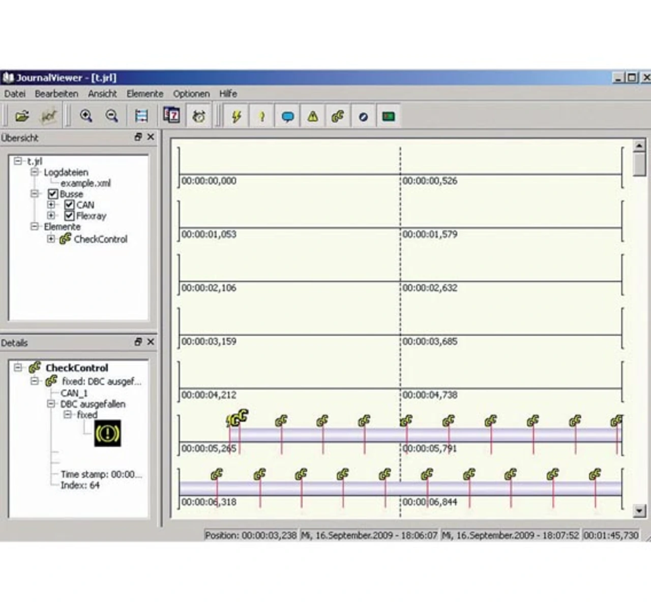Zoom out with the magnifier minus icon
The height and width of the screenshot is (605, 651).
click(x=111, y=116)
